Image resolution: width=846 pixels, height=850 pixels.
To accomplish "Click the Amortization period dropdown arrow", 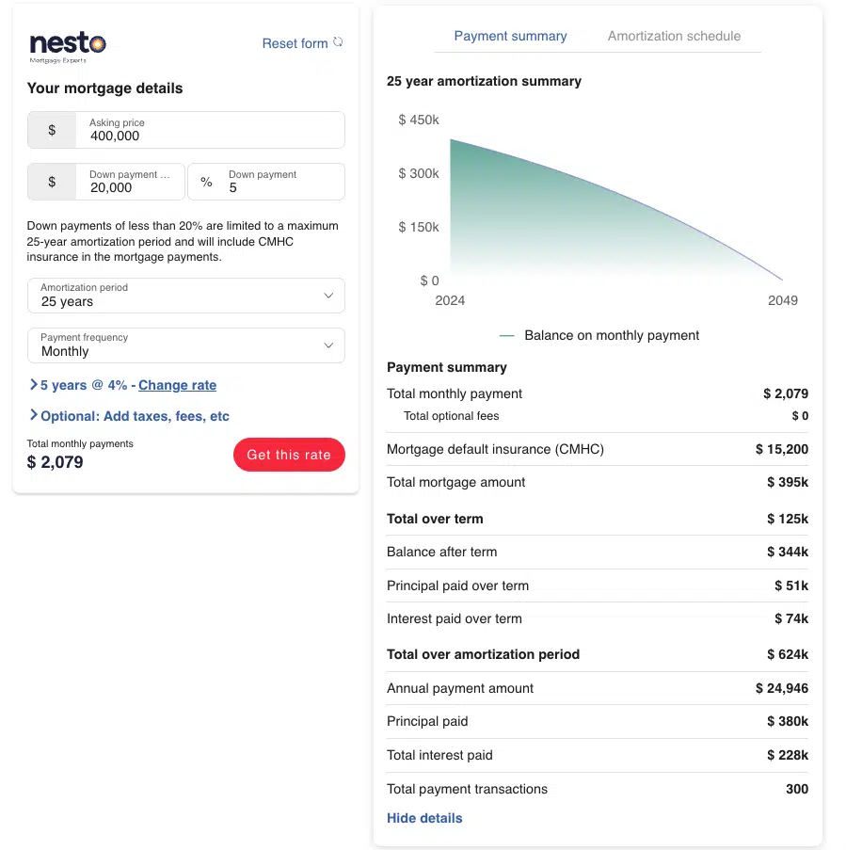I will tap(328, 296).
